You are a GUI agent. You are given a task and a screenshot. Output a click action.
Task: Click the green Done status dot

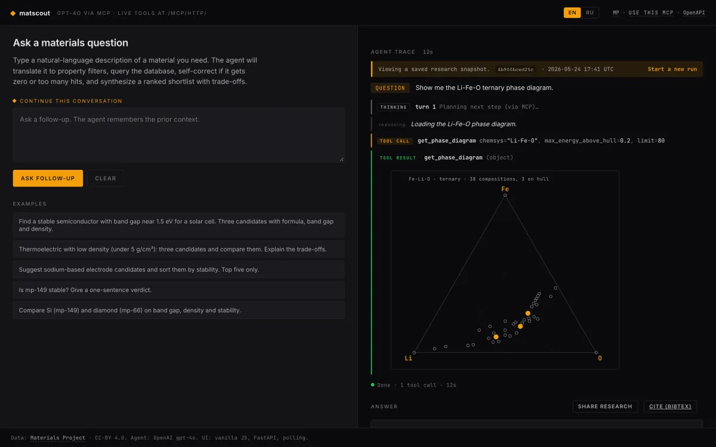click(x=373, y=384)
